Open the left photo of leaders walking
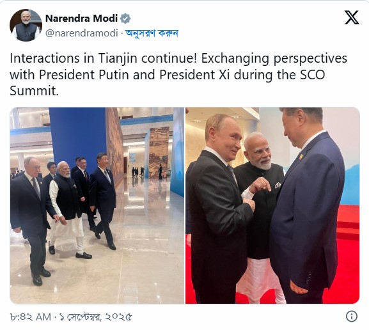 pyautogui.click(x=97, y=205)
